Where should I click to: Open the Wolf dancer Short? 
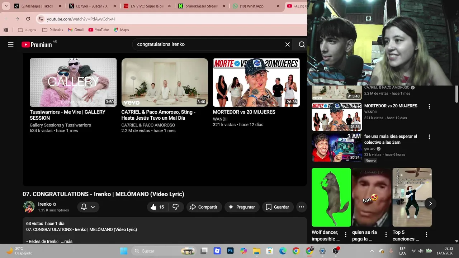331,197
